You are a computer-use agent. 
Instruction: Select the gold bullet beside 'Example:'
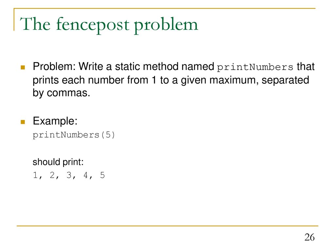point(23,122)
